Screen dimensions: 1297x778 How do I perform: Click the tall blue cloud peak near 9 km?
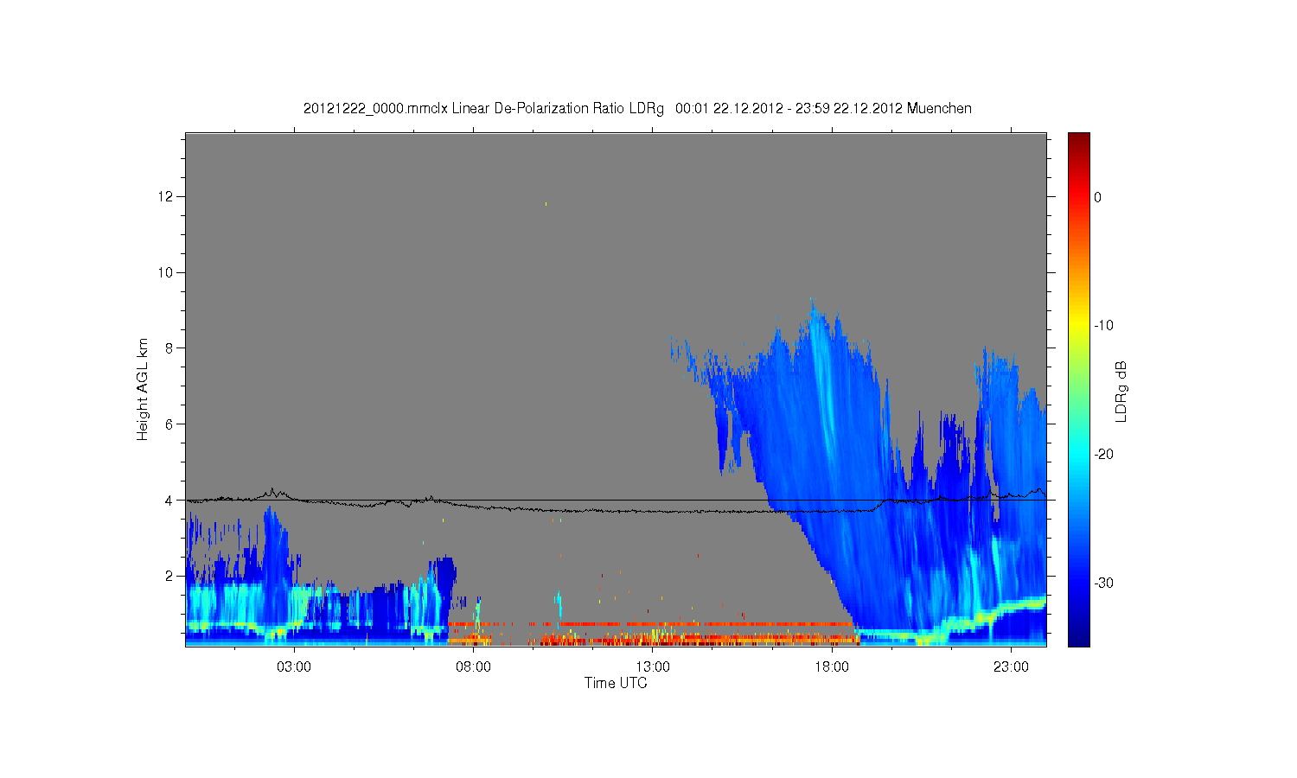[813, 316]
